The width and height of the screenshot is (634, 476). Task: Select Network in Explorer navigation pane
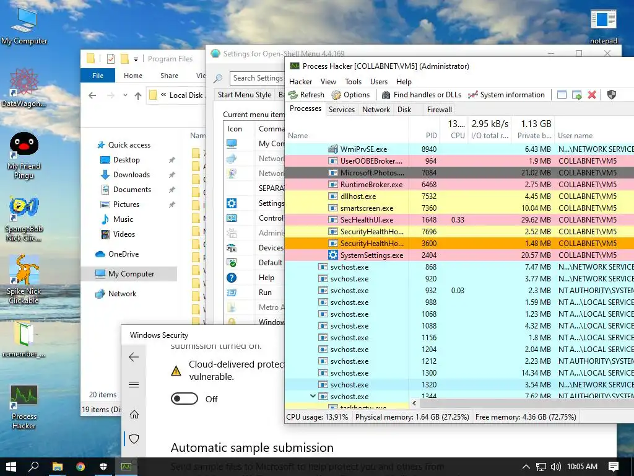point(116,294)
